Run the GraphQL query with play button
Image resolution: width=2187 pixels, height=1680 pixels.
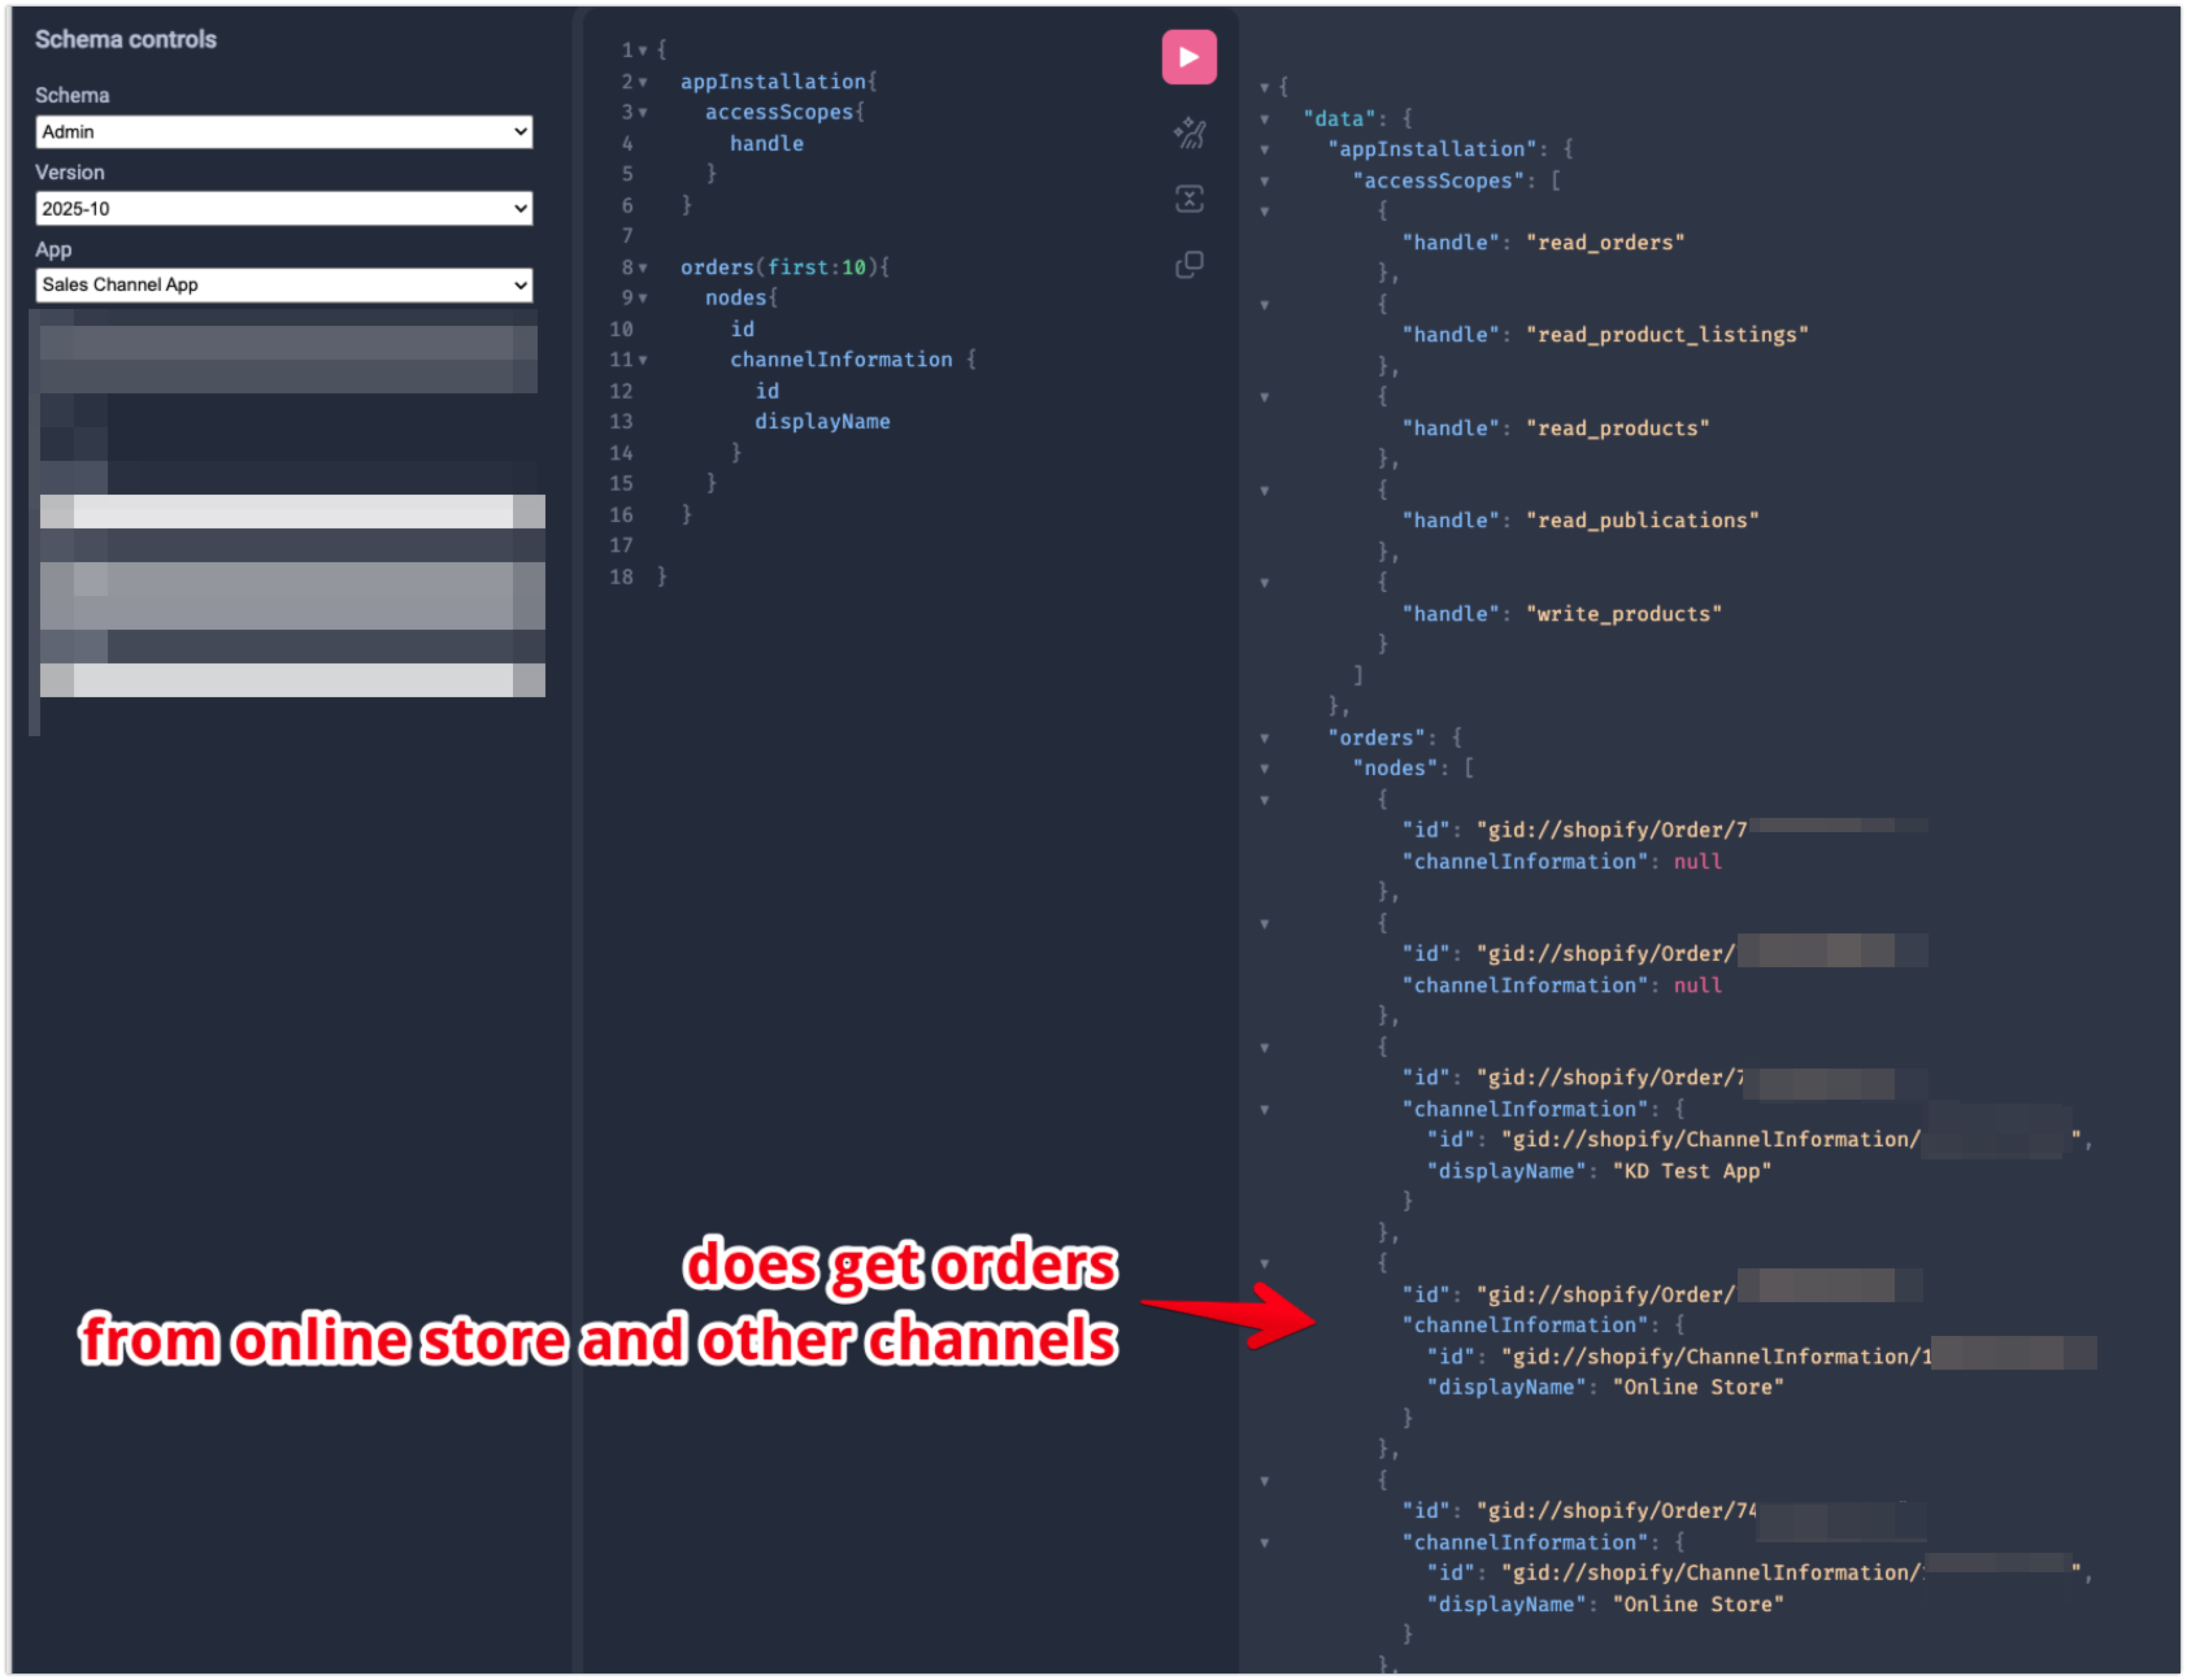pos(1188,57)
